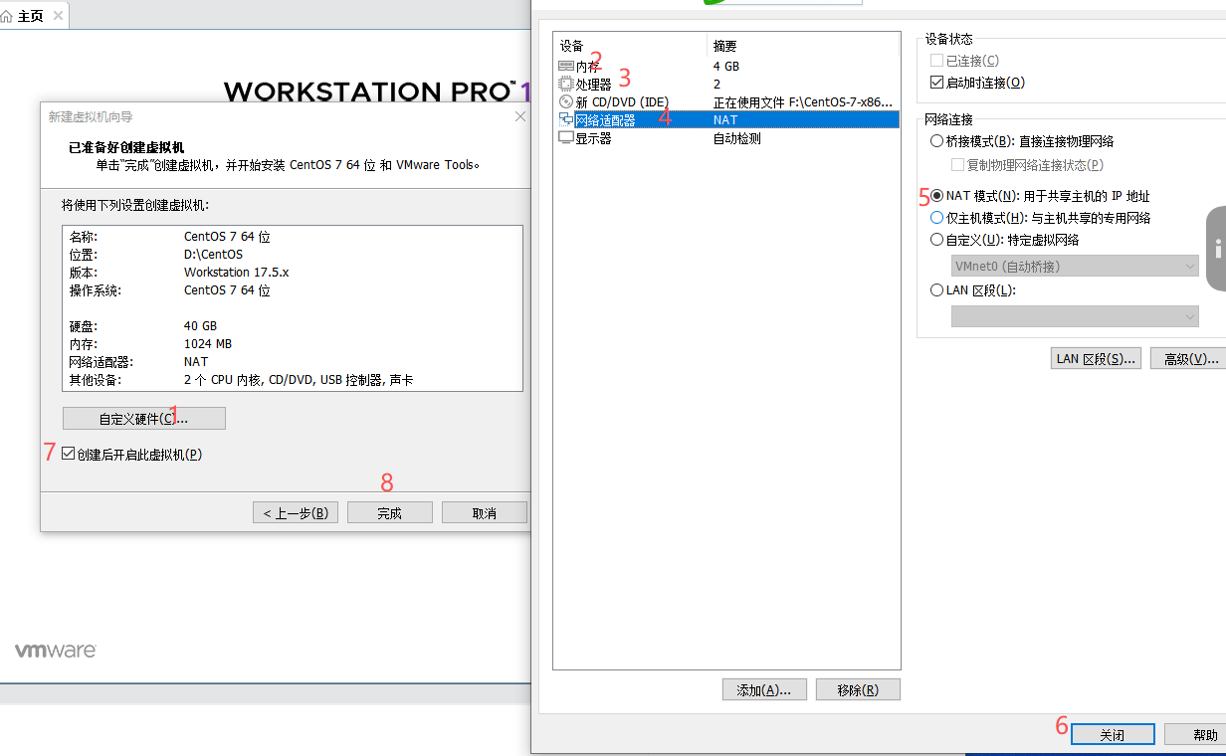Viewport: 1226px width, 756px height.
Task: Click 位置 value D:\CentOS in wizard
Action: [x=213, y=254]
